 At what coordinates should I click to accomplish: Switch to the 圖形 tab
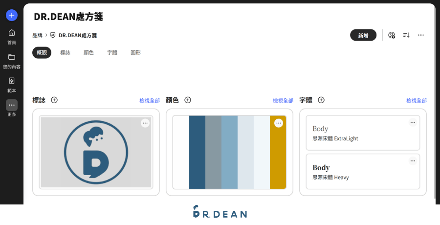tap(136, 52)
